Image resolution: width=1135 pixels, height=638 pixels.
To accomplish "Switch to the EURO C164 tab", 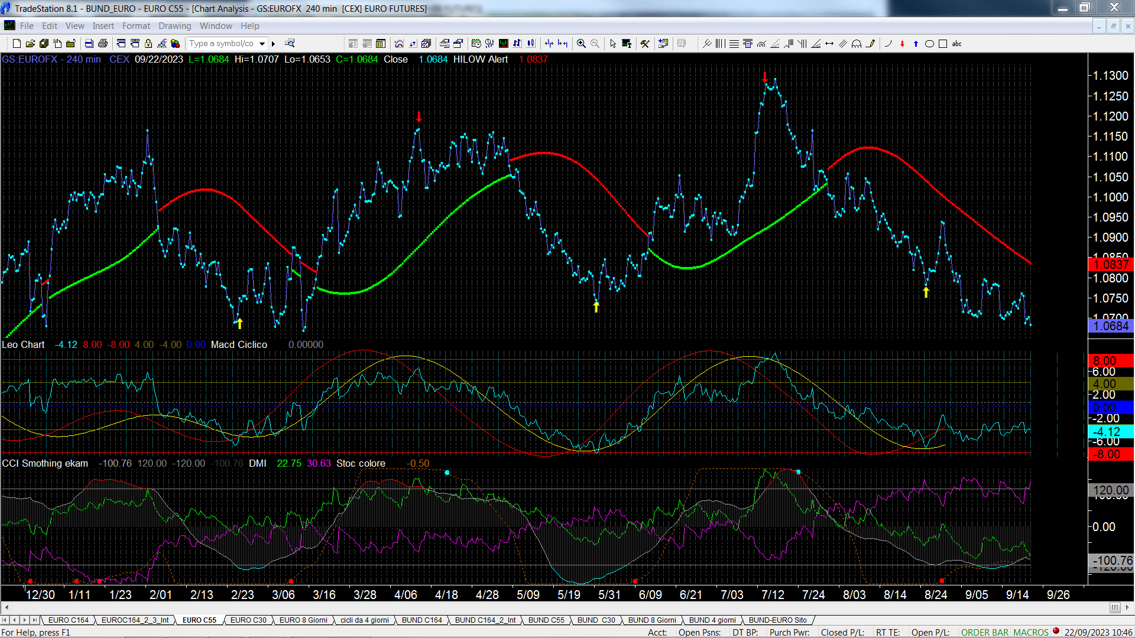I will pyautogui.click(x=68, y=620).
